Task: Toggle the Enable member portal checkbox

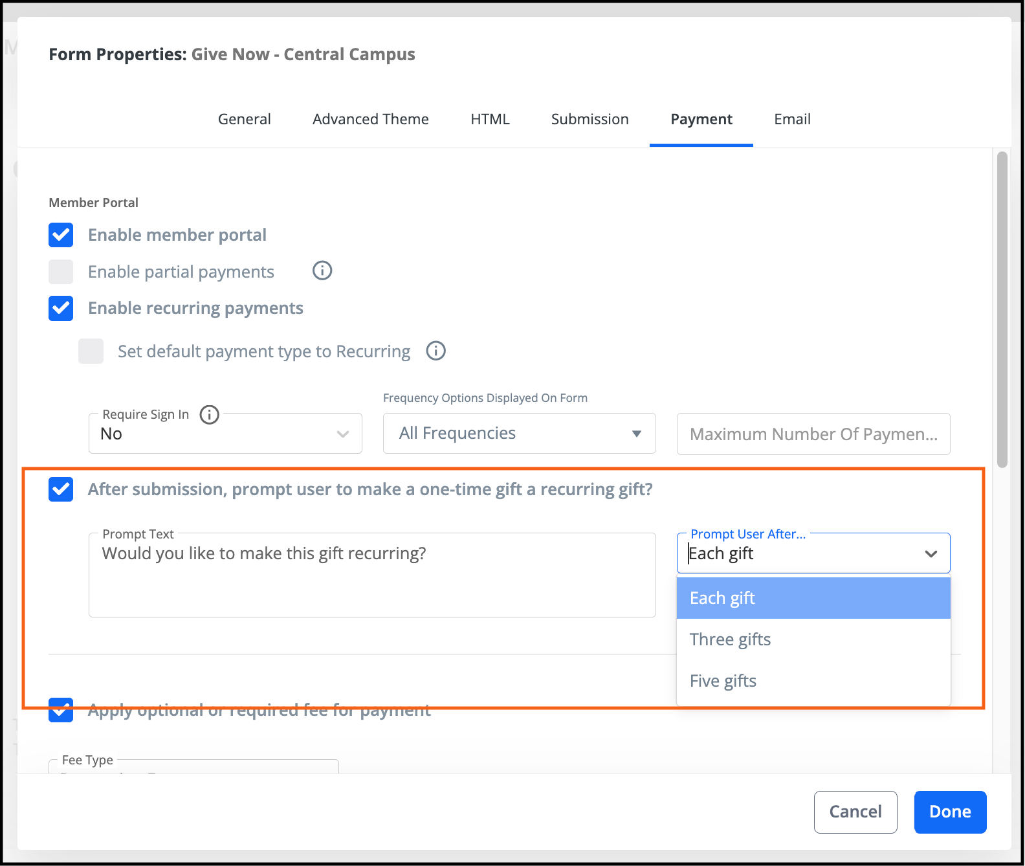Action: coord(61,235)
